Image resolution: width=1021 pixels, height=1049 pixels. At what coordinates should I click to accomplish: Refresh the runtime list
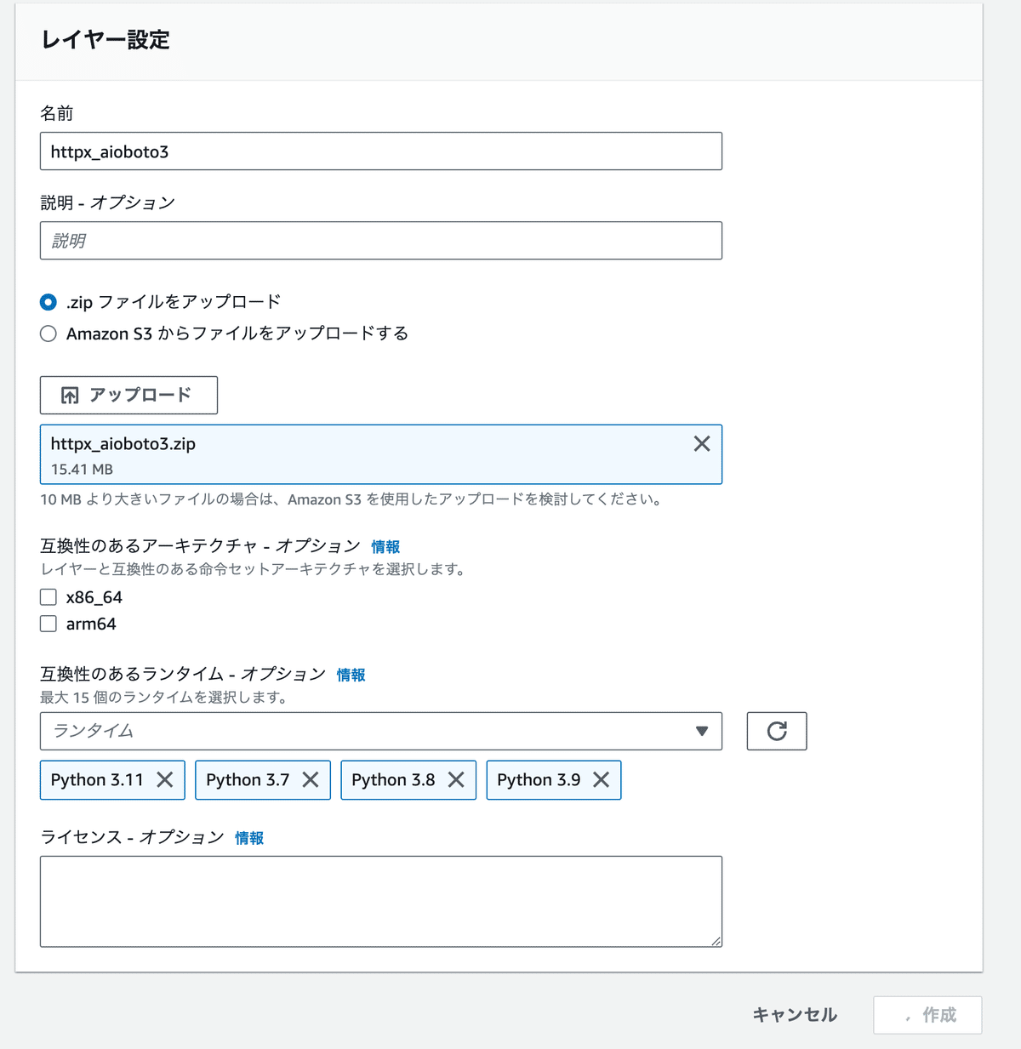(777, 731)
